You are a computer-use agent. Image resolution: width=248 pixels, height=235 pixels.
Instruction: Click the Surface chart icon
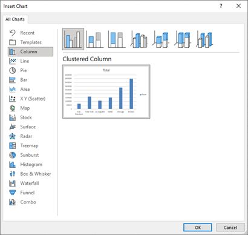(12, 127)
